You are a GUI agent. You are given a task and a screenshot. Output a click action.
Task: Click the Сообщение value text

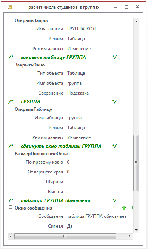(x=97, y=216)
